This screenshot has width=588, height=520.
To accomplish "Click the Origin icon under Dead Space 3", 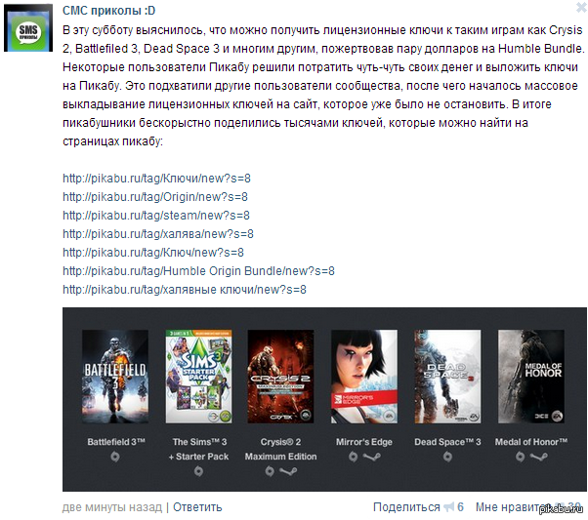I will 447,457.
